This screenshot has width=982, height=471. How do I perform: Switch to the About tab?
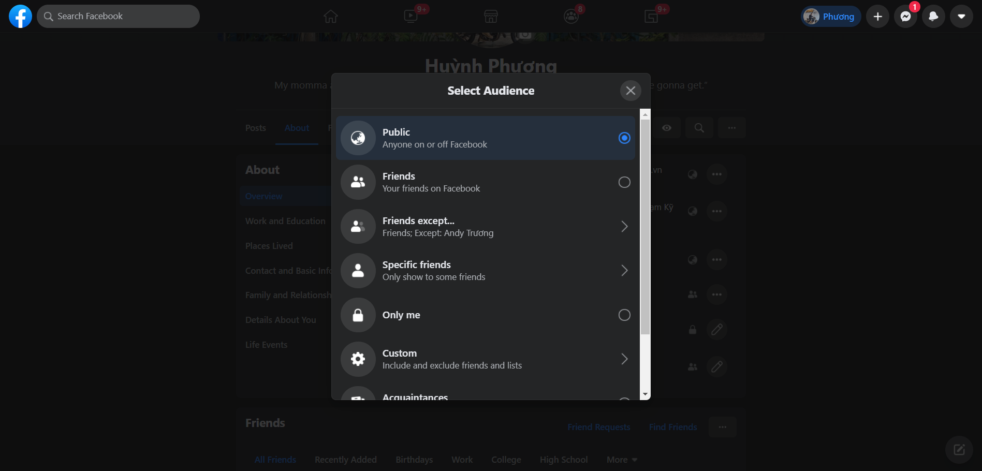(x=297, y=128)
